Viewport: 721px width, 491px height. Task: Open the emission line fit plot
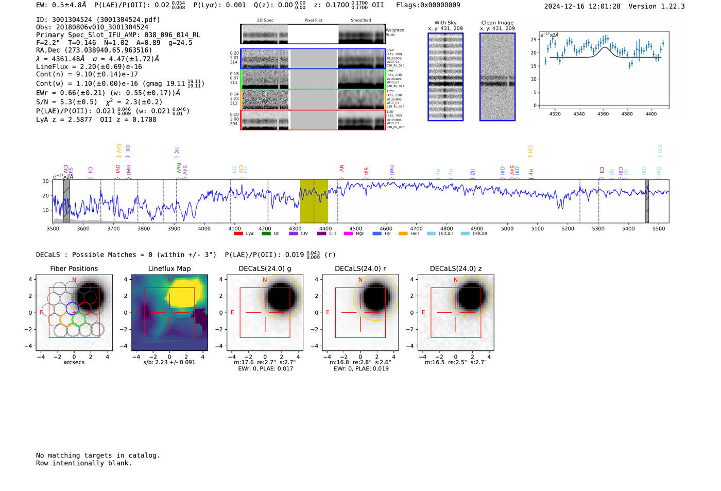click(604, 70)
